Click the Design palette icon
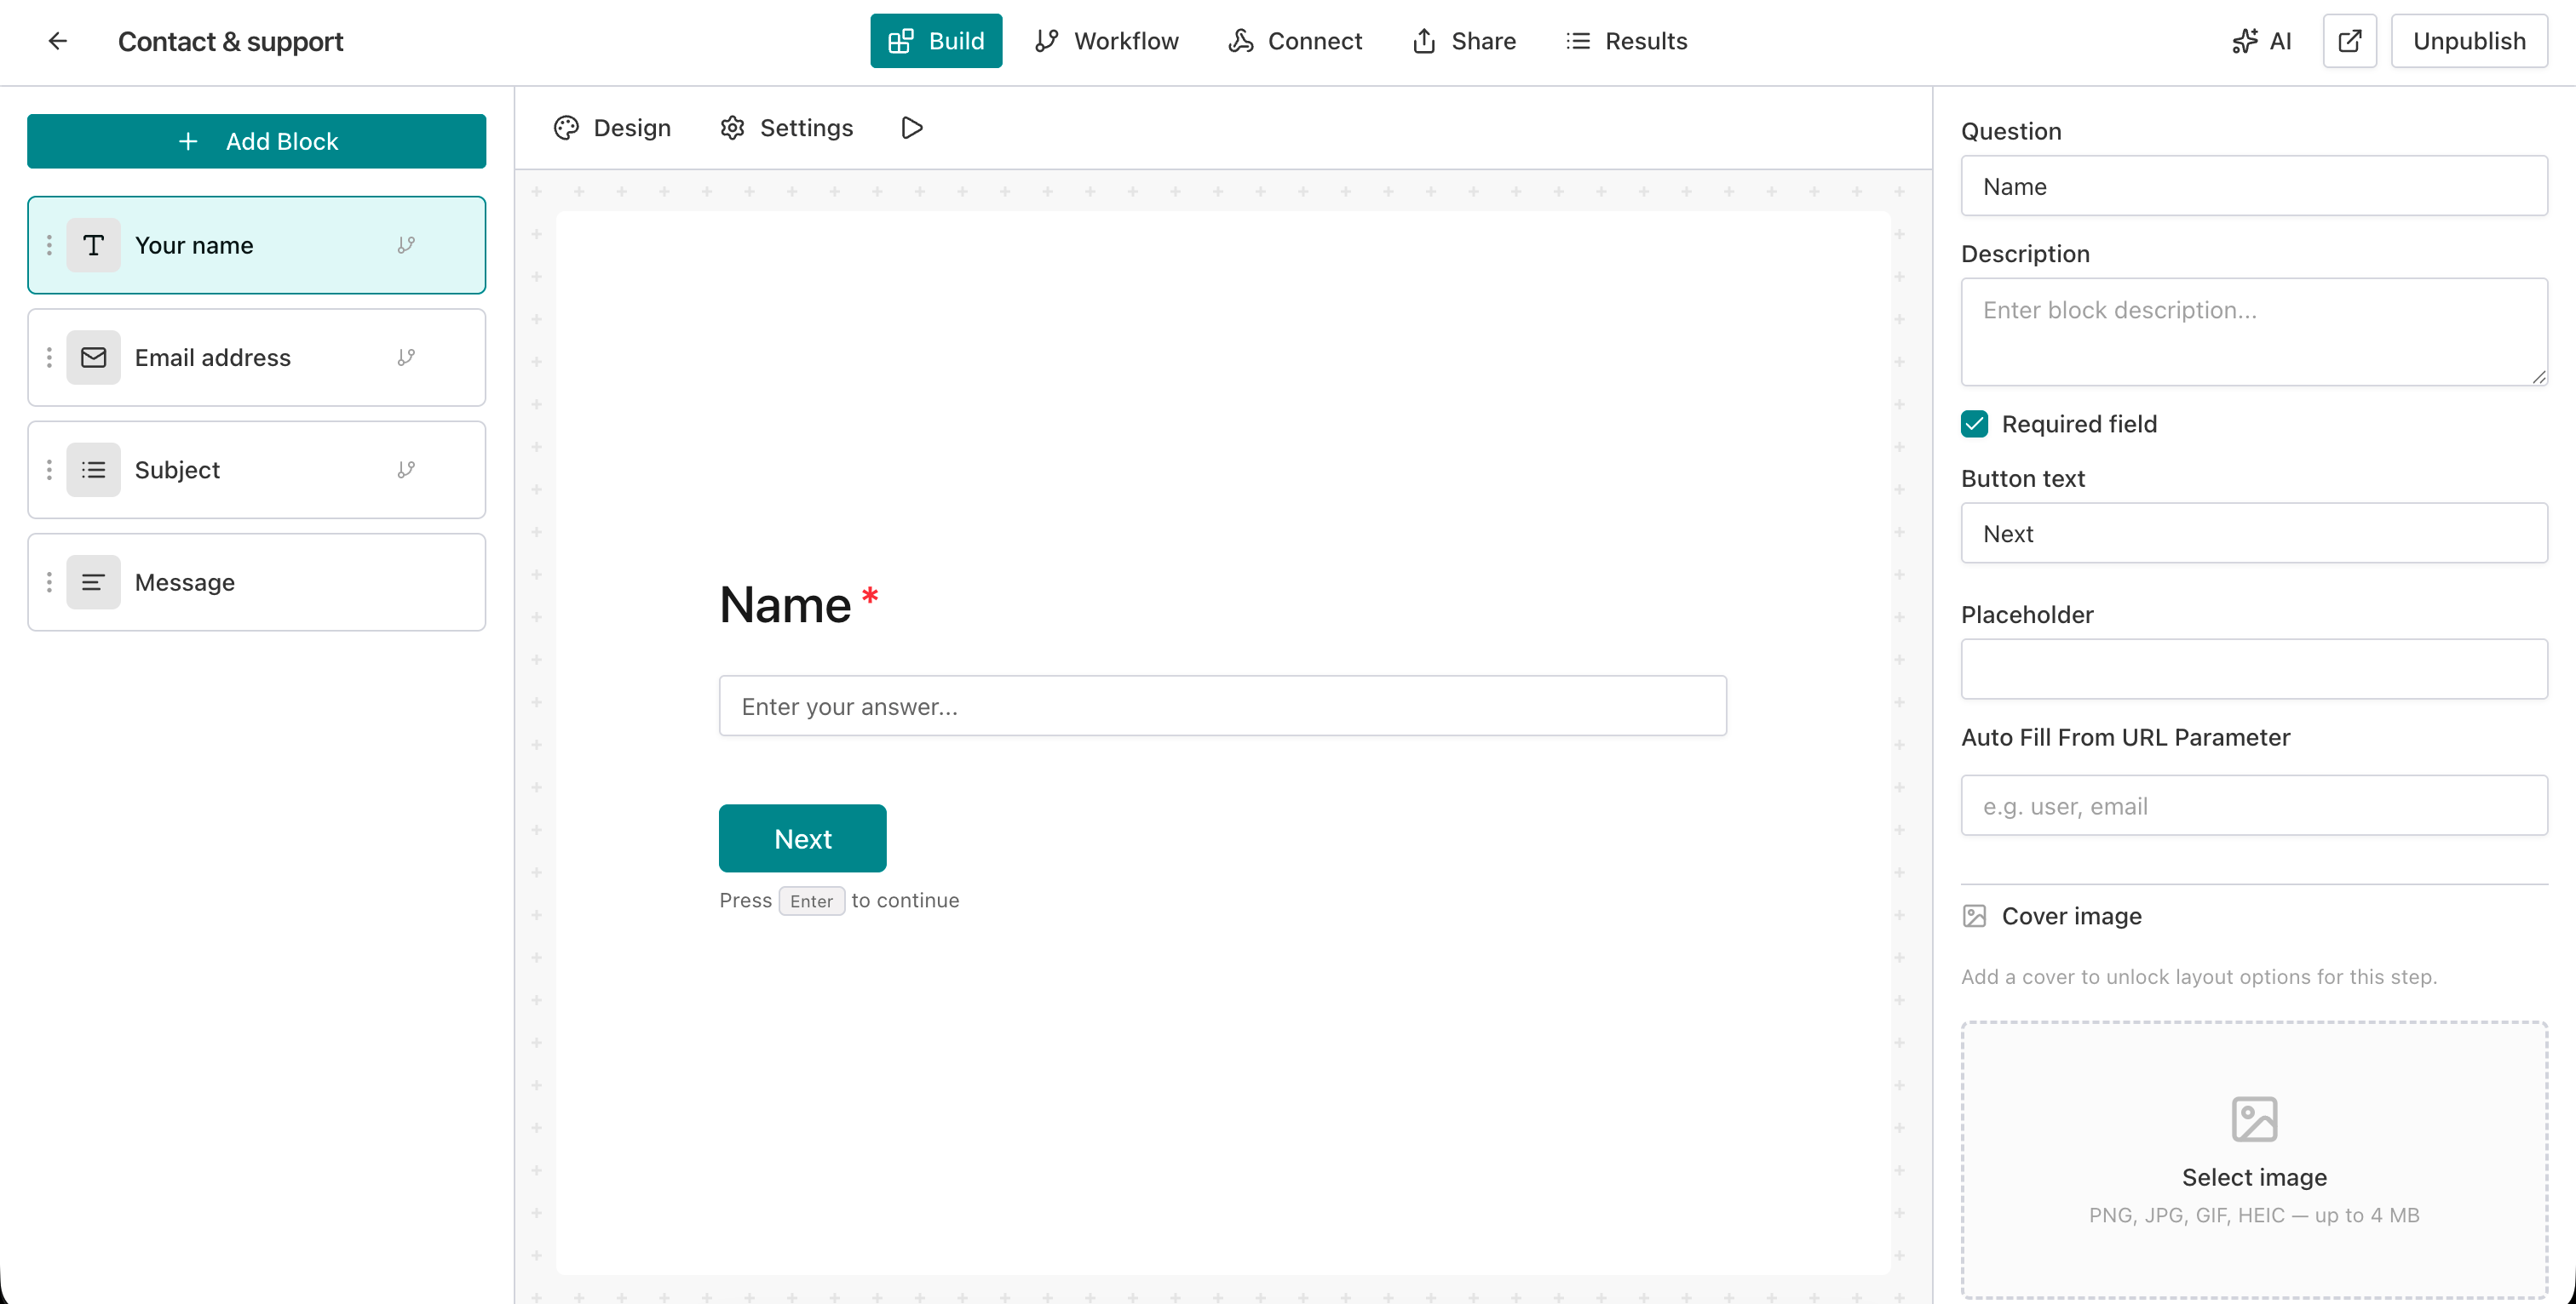 click(x=566, y=128)
